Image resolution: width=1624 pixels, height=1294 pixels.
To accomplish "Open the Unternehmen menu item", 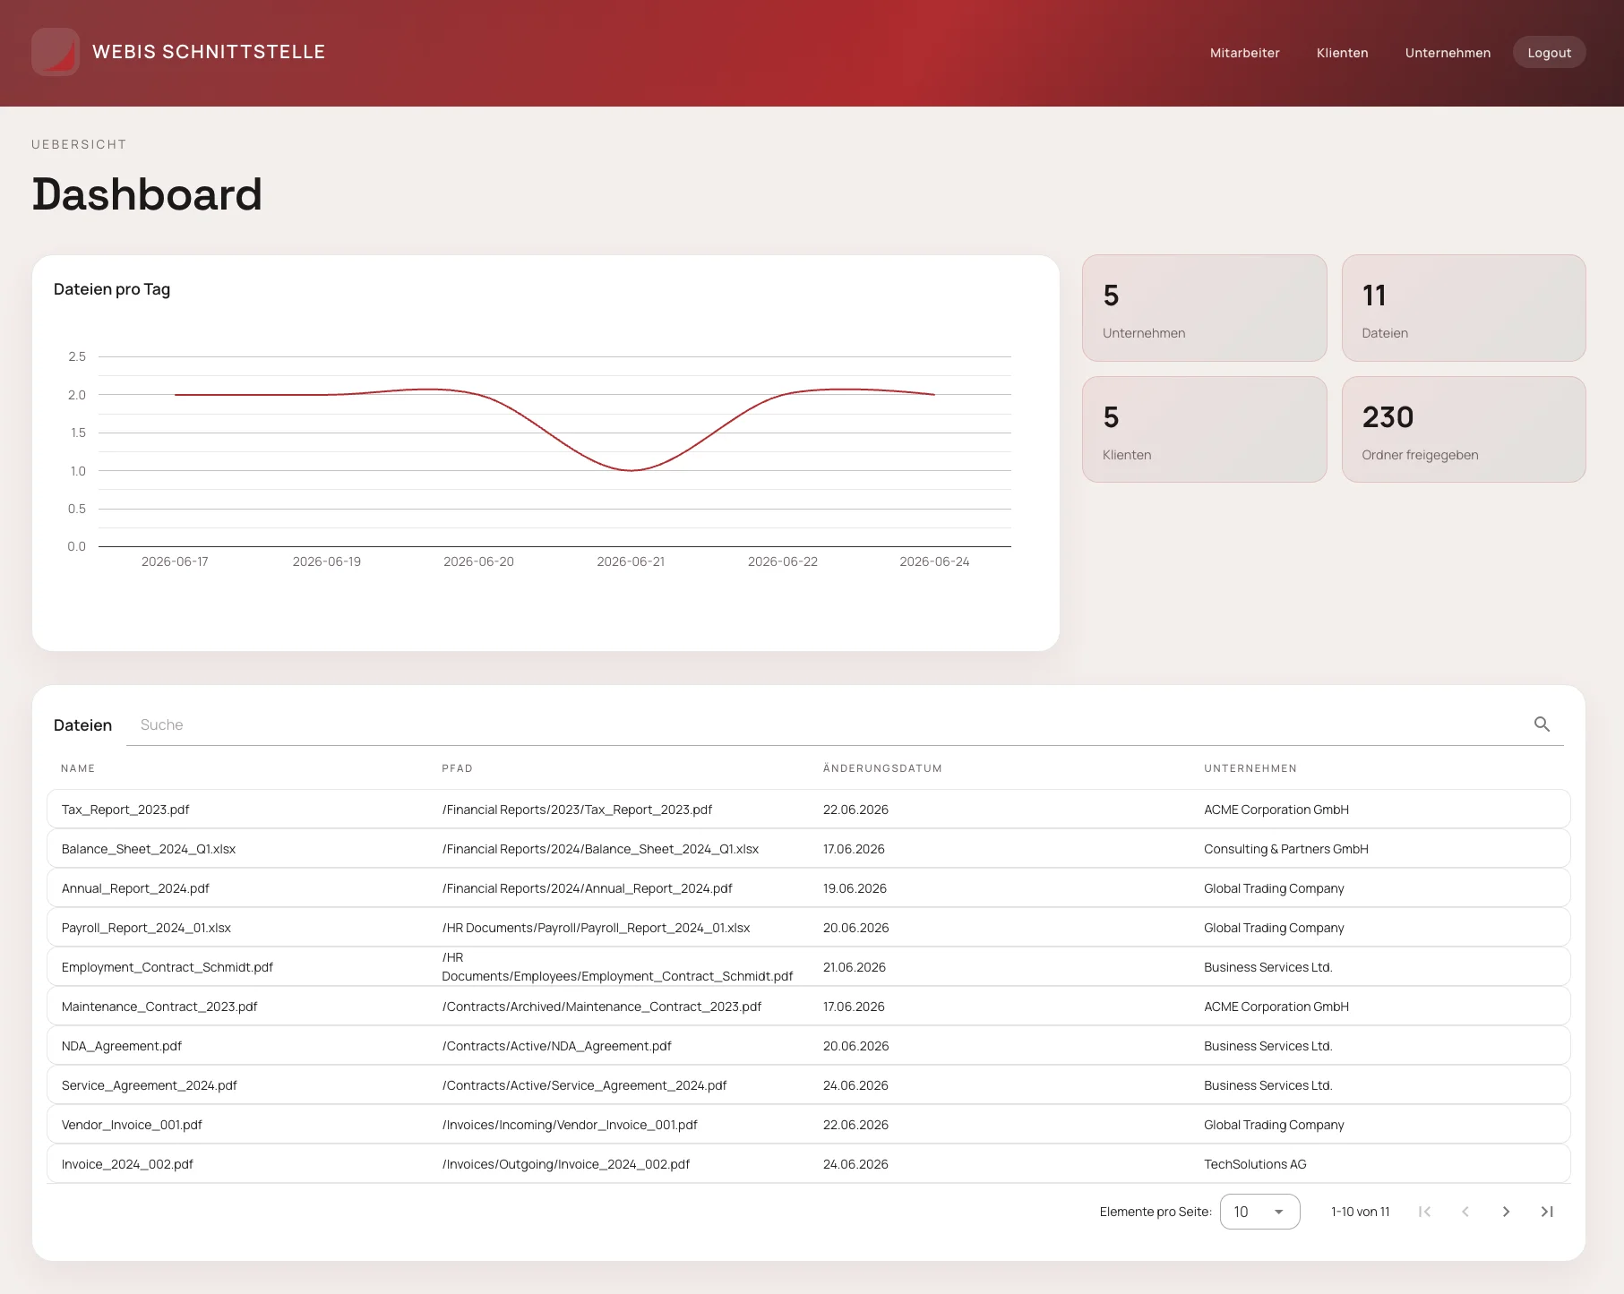I will click(x=1448, y=53).
